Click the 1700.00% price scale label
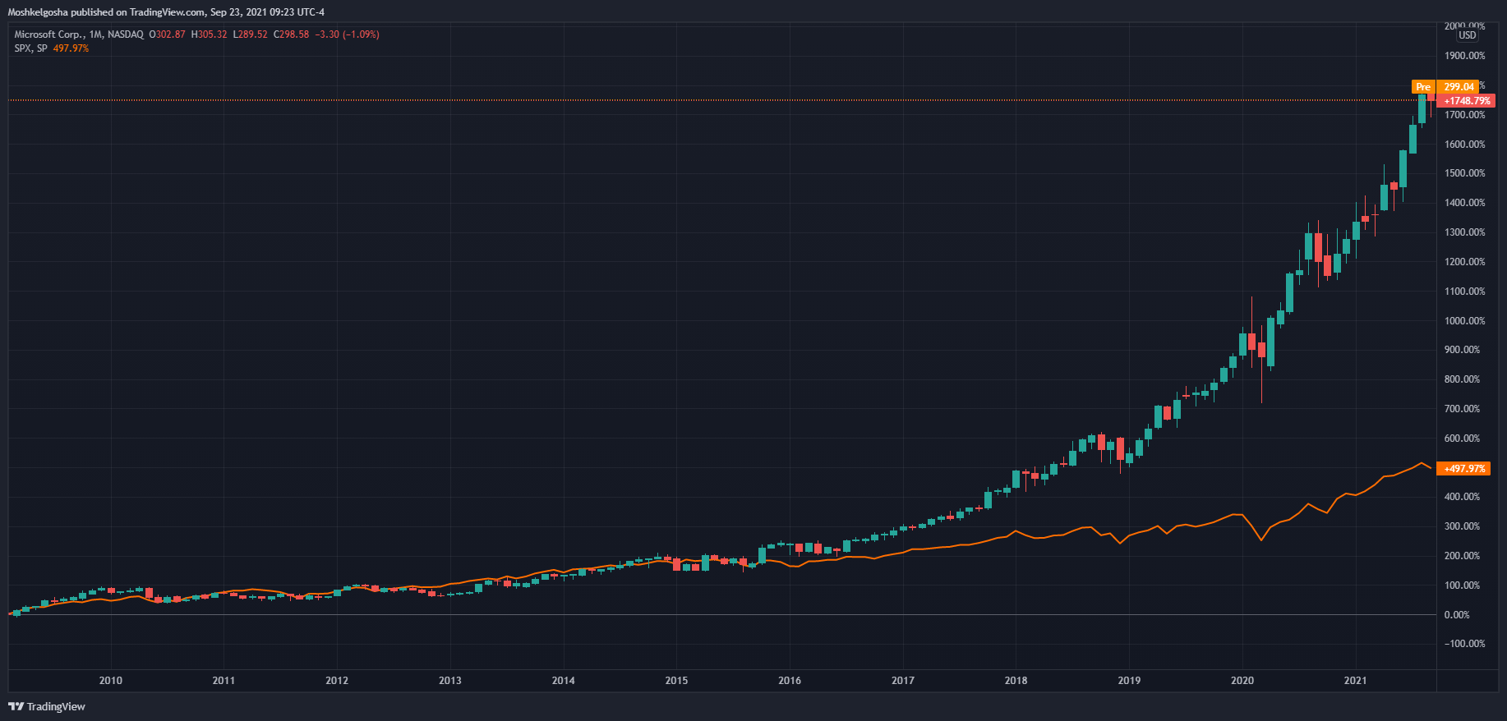 point(1465,115)
